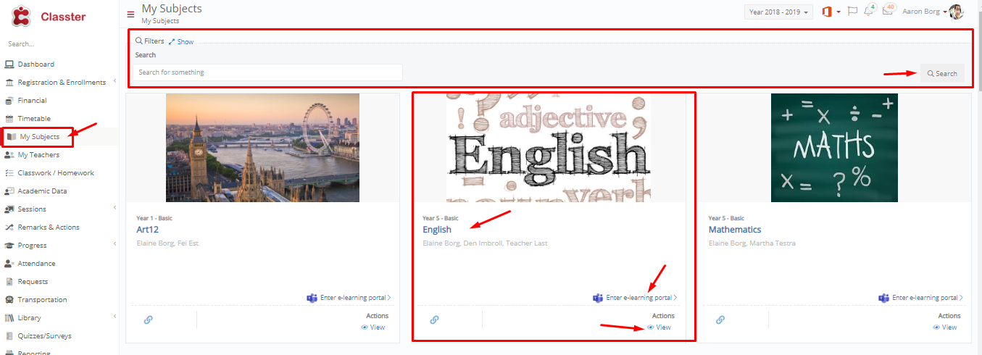Click Teams icon on English card

pos(598,298)
